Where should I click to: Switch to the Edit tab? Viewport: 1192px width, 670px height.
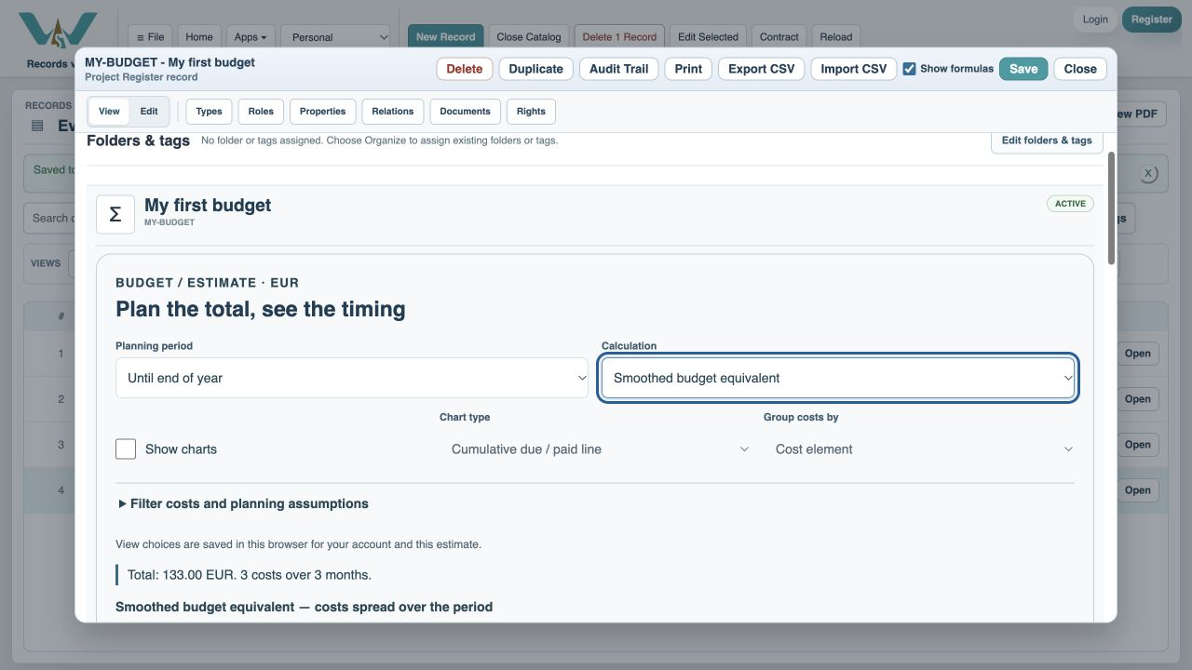tap(149, 111)
